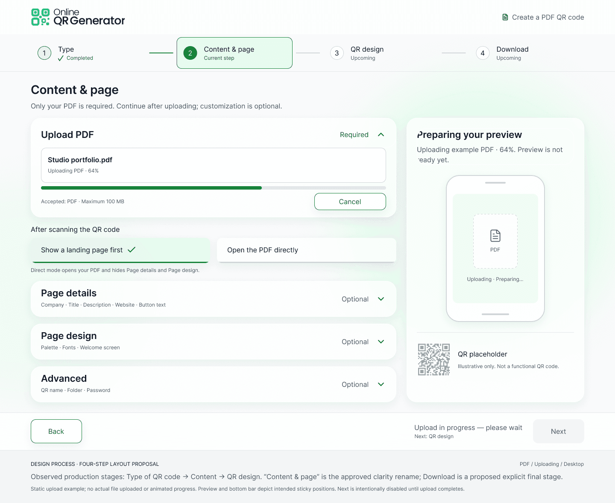Image resolution: width=615 pixels, height=503 pixels.
Task: Click the 'Preparing your preview' heading
Action: [x=469, y=135]
